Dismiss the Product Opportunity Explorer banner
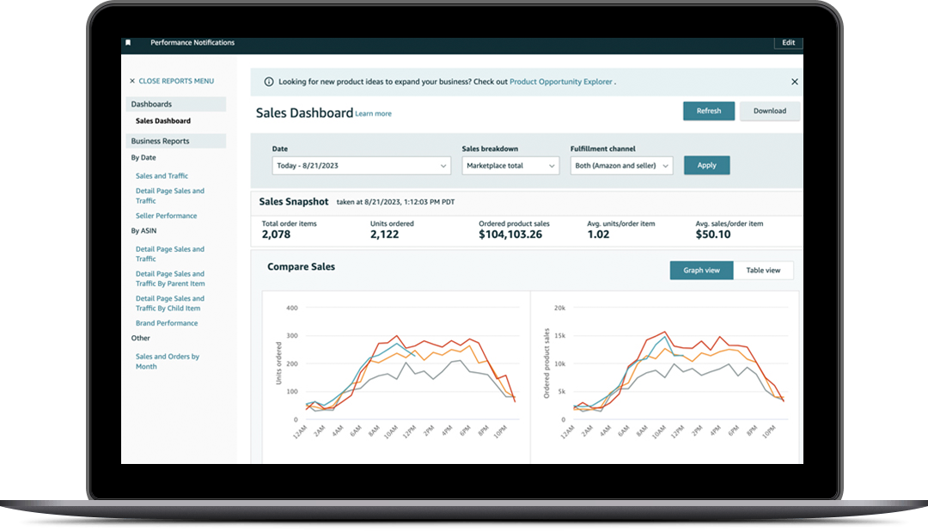The width and height of the screenshot is (928, 531). click(x=794, y=82)
